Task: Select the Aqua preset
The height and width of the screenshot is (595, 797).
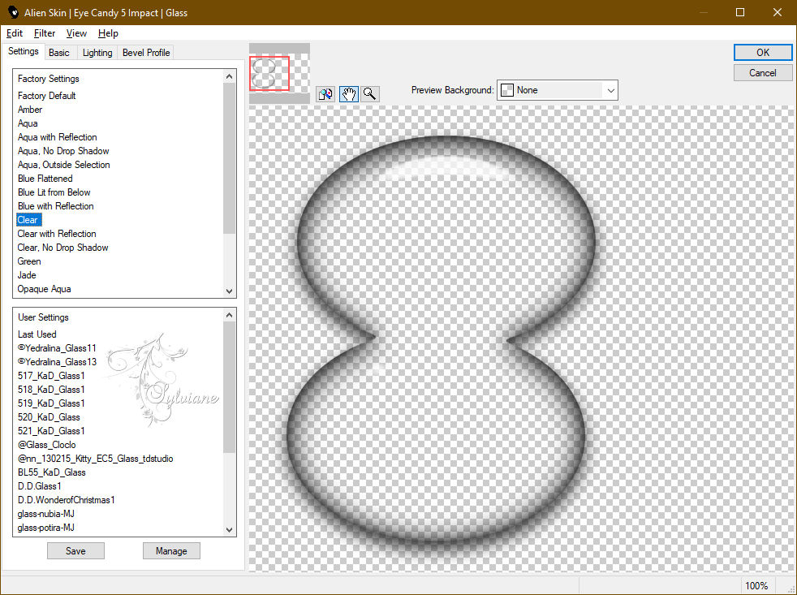Action: 28,123
